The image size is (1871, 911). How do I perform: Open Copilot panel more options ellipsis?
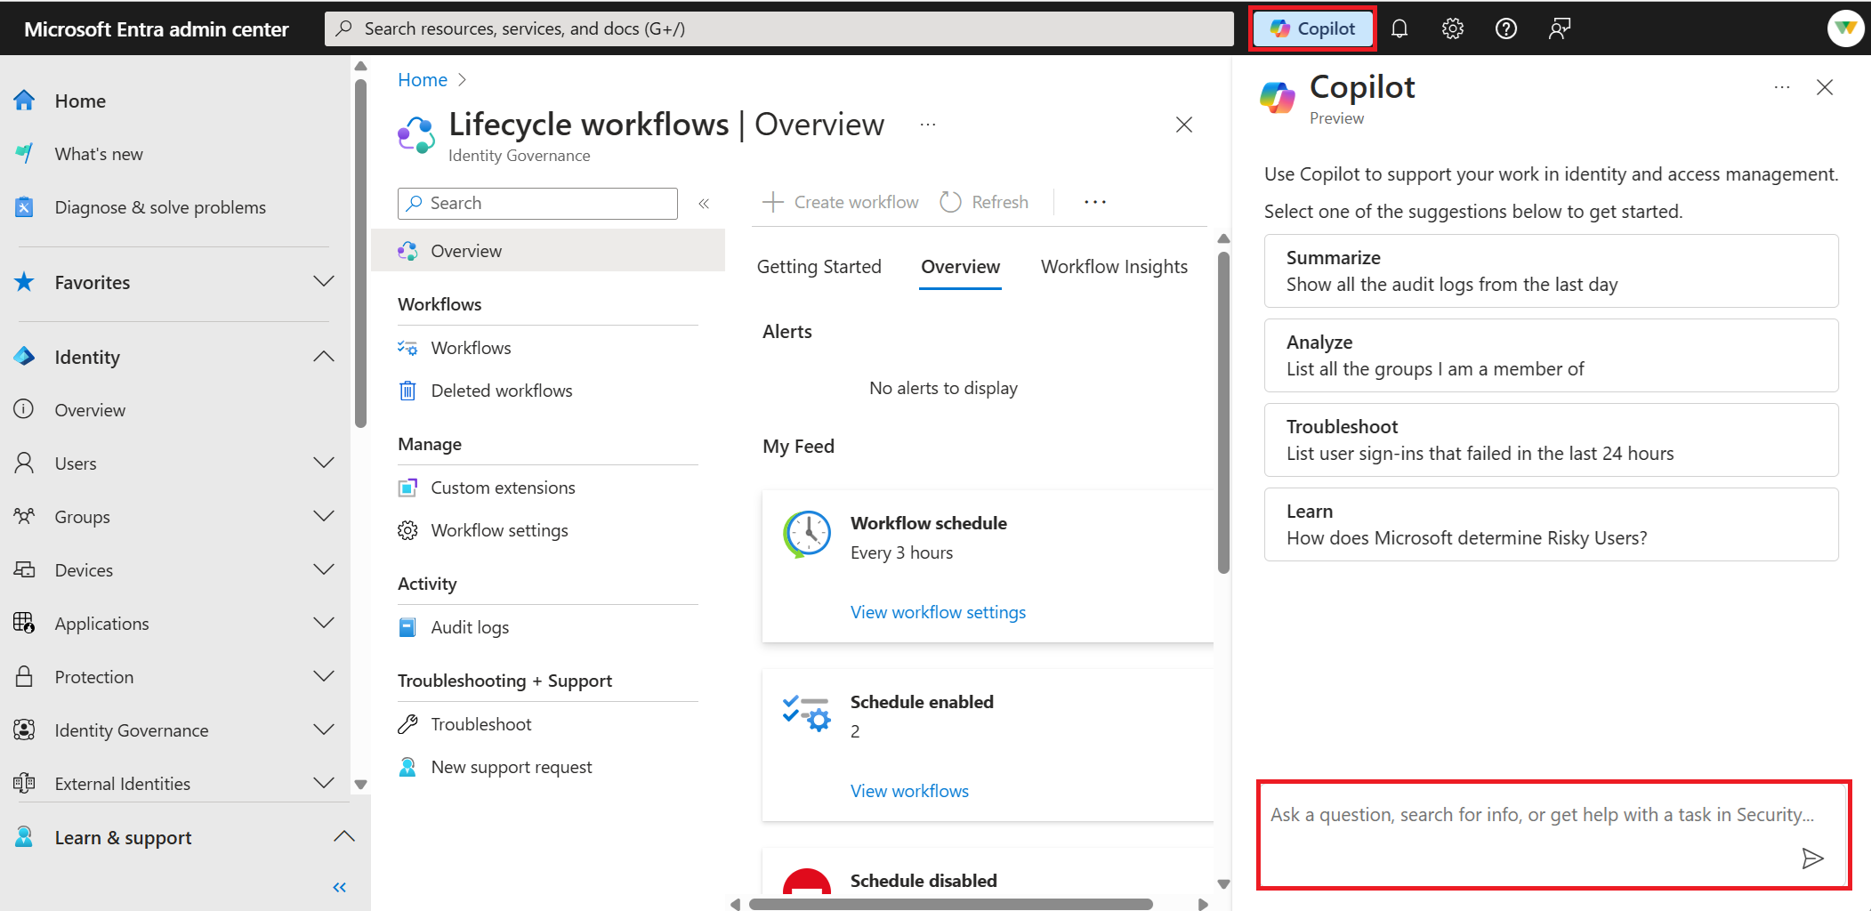pyautogui.click(x=1782, y=87)
